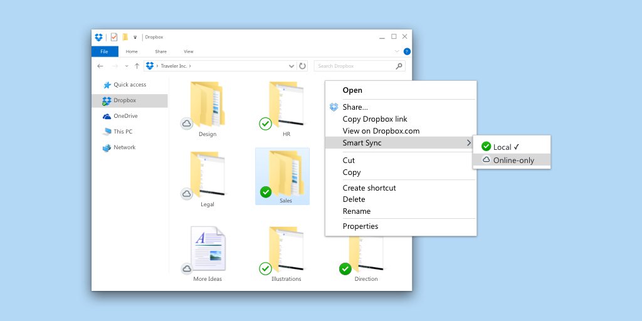Image resolution: width=642 pixels, height=321 pixels.
Task: Maximize the Dropbox window
Action: click(394, 37)
